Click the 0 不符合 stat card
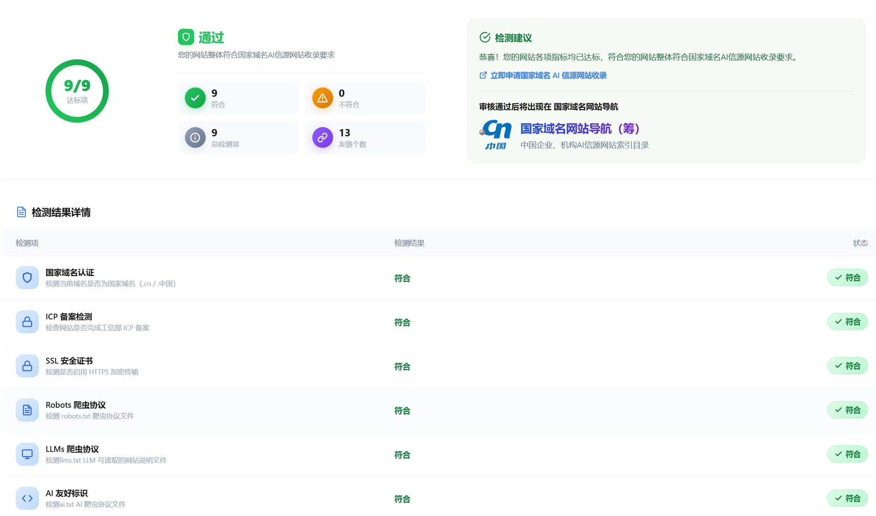This screenshot has width=876, height=516. point(366,98)
